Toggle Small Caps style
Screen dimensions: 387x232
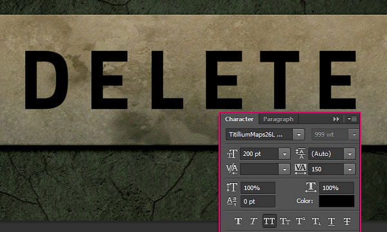(285, 221)
